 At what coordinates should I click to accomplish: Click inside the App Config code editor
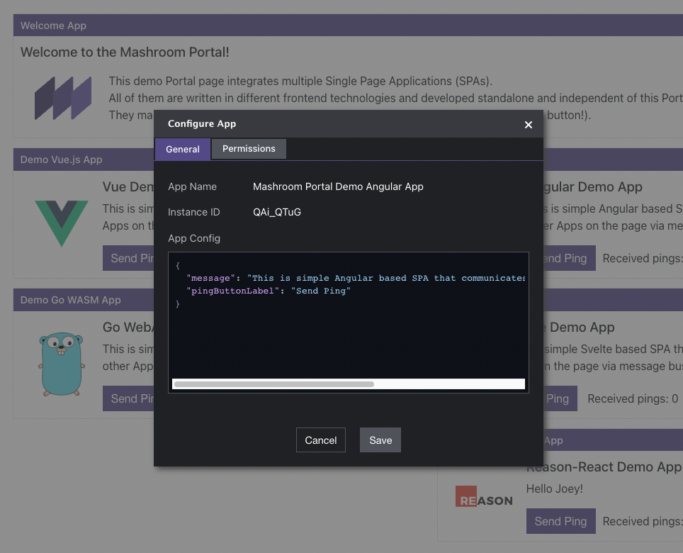pyautogui.click(x=349, y=323)
